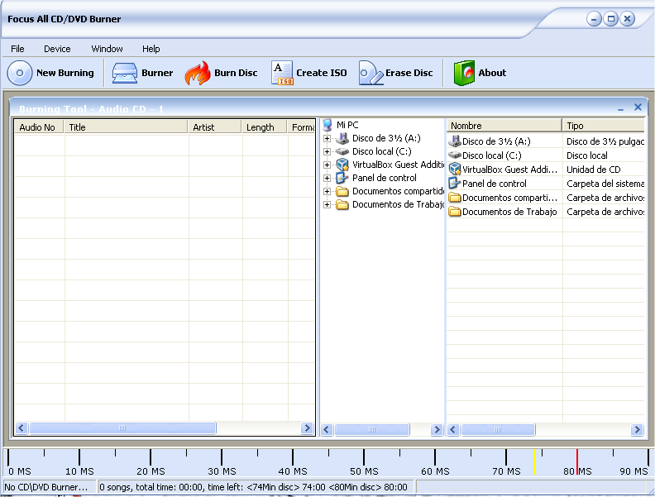Click 'Carpeta del sistema' type cell
This screenshot has height=497, width=655.
tap(605, 184)
